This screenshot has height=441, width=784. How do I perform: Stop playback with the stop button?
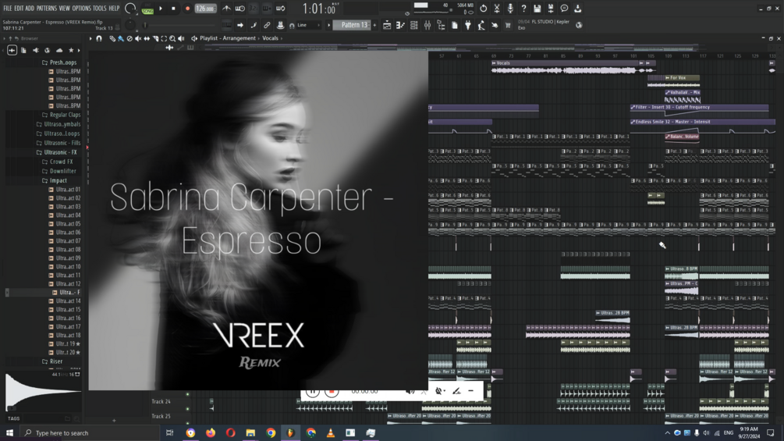click(x=173, y=9)
